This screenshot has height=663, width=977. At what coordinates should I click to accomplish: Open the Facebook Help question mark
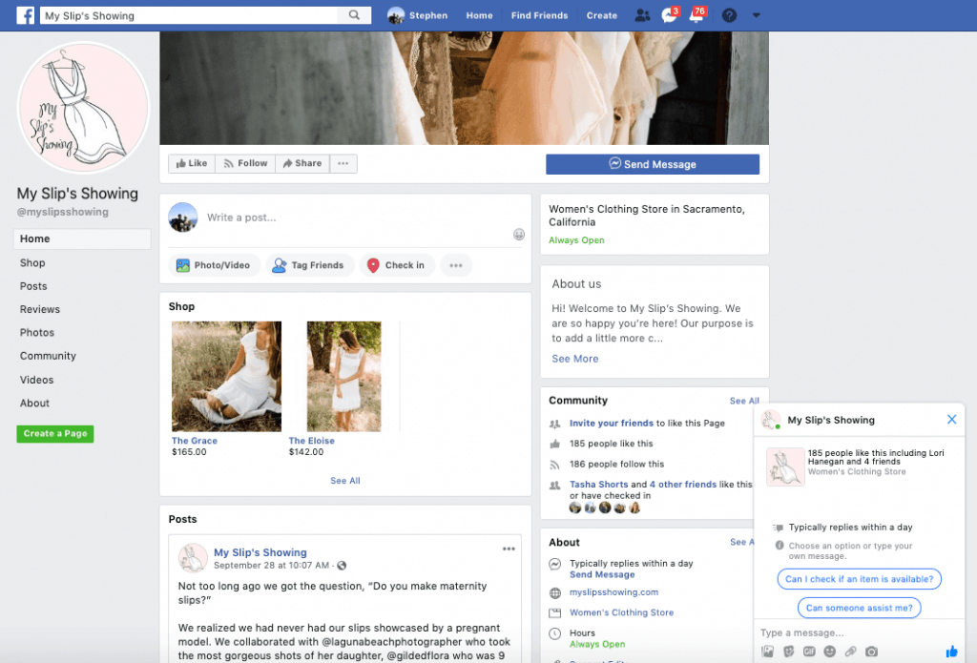pos(728,15)
